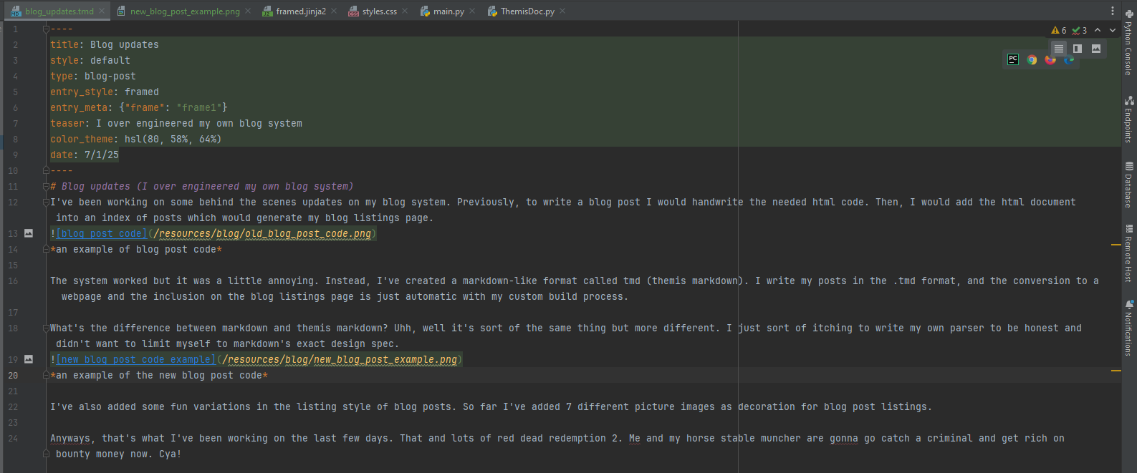The width and height of the screenshot is (1137, 473).
Task: Click the 'type: blog-post' line
Action: 93,76
